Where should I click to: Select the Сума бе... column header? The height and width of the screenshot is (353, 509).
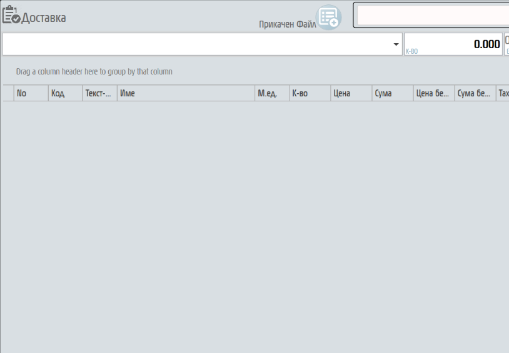click(475, 93)
